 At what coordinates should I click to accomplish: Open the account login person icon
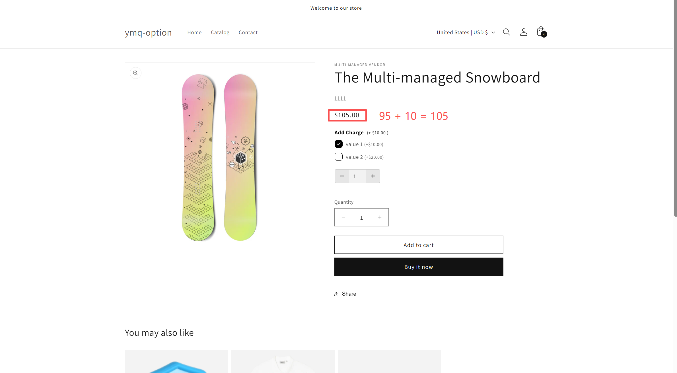tap(523, 32)
